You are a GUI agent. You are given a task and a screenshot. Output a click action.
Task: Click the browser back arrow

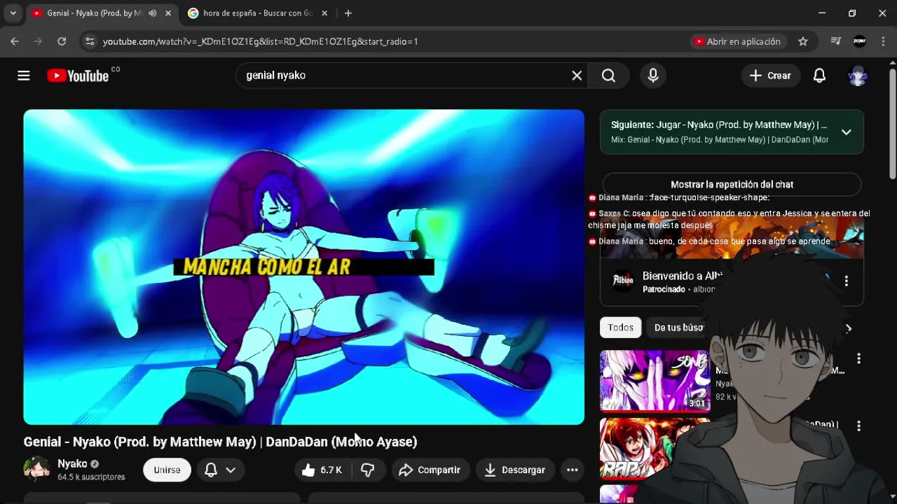click(15, 41)
